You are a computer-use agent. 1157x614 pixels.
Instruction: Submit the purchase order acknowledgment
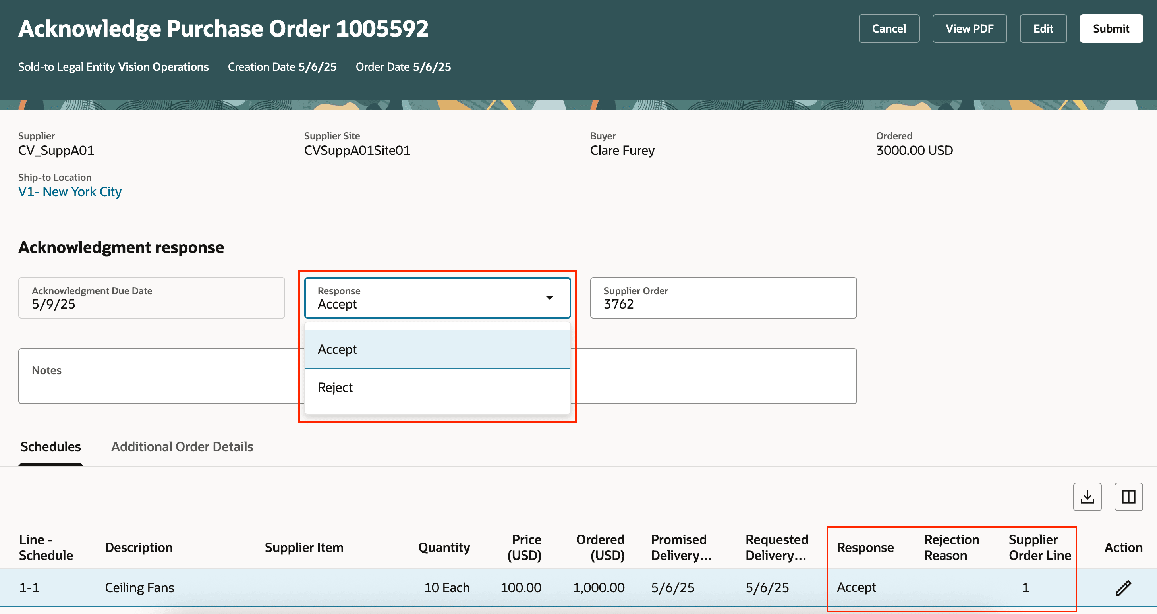[x=1110, y=28]
